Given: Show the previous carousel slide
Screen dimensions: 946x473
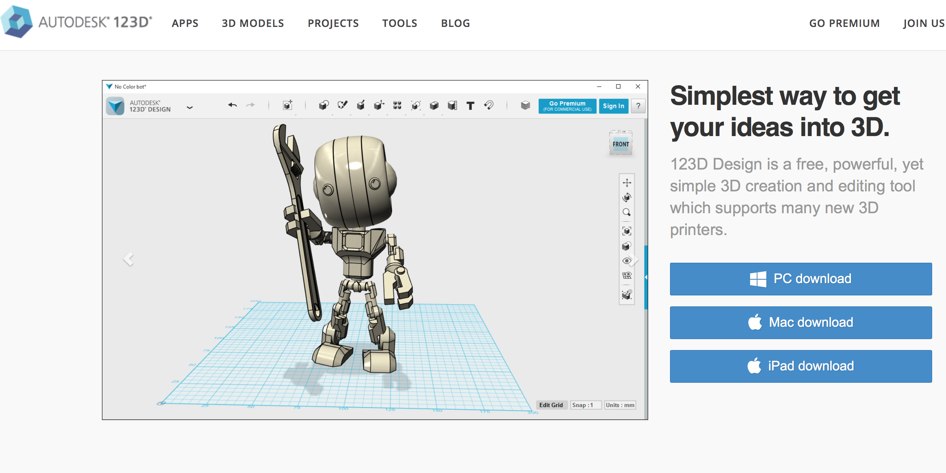Looking at the screenshot, I should (x=128, y=259).
